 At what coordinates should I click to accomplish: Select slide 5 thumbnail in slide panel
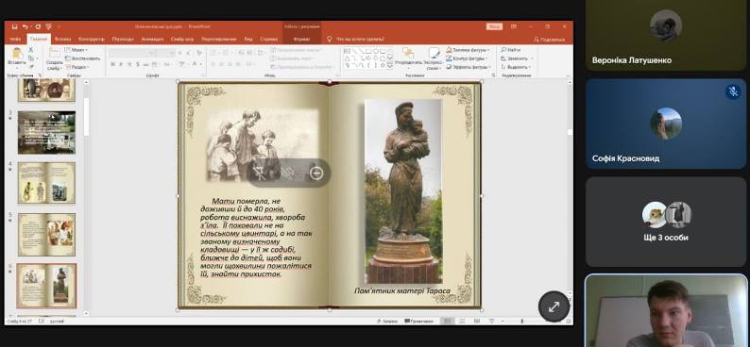[47, 234]
